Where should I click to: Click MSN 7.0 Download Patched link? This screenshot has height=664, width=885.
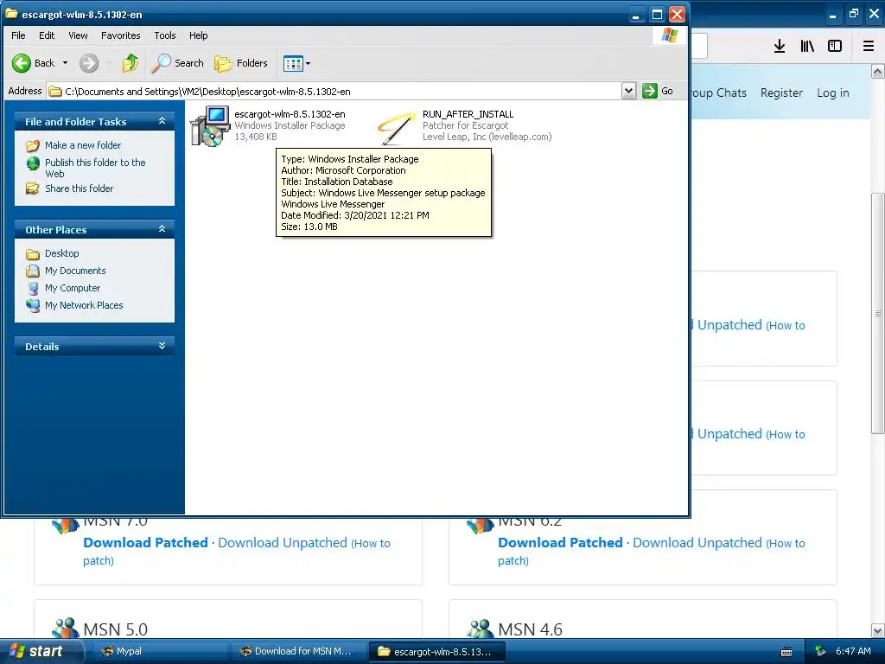tap(145, 543)
